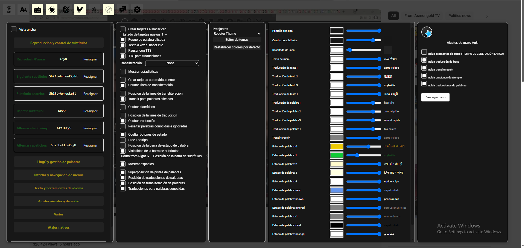Open the font size (AA) settings icon

[24, 10]
